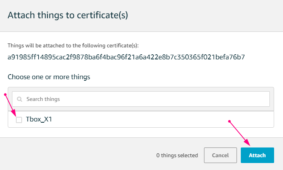
Task: Select the Tbox_X1 thing name label
Action: point(39,120)
